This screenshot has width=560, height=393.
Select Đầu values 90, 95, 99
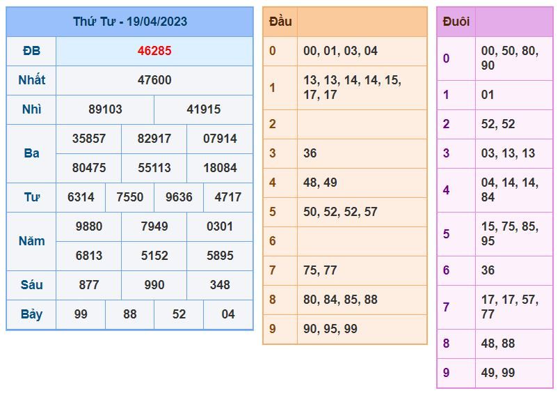click(x=330, y=329)
